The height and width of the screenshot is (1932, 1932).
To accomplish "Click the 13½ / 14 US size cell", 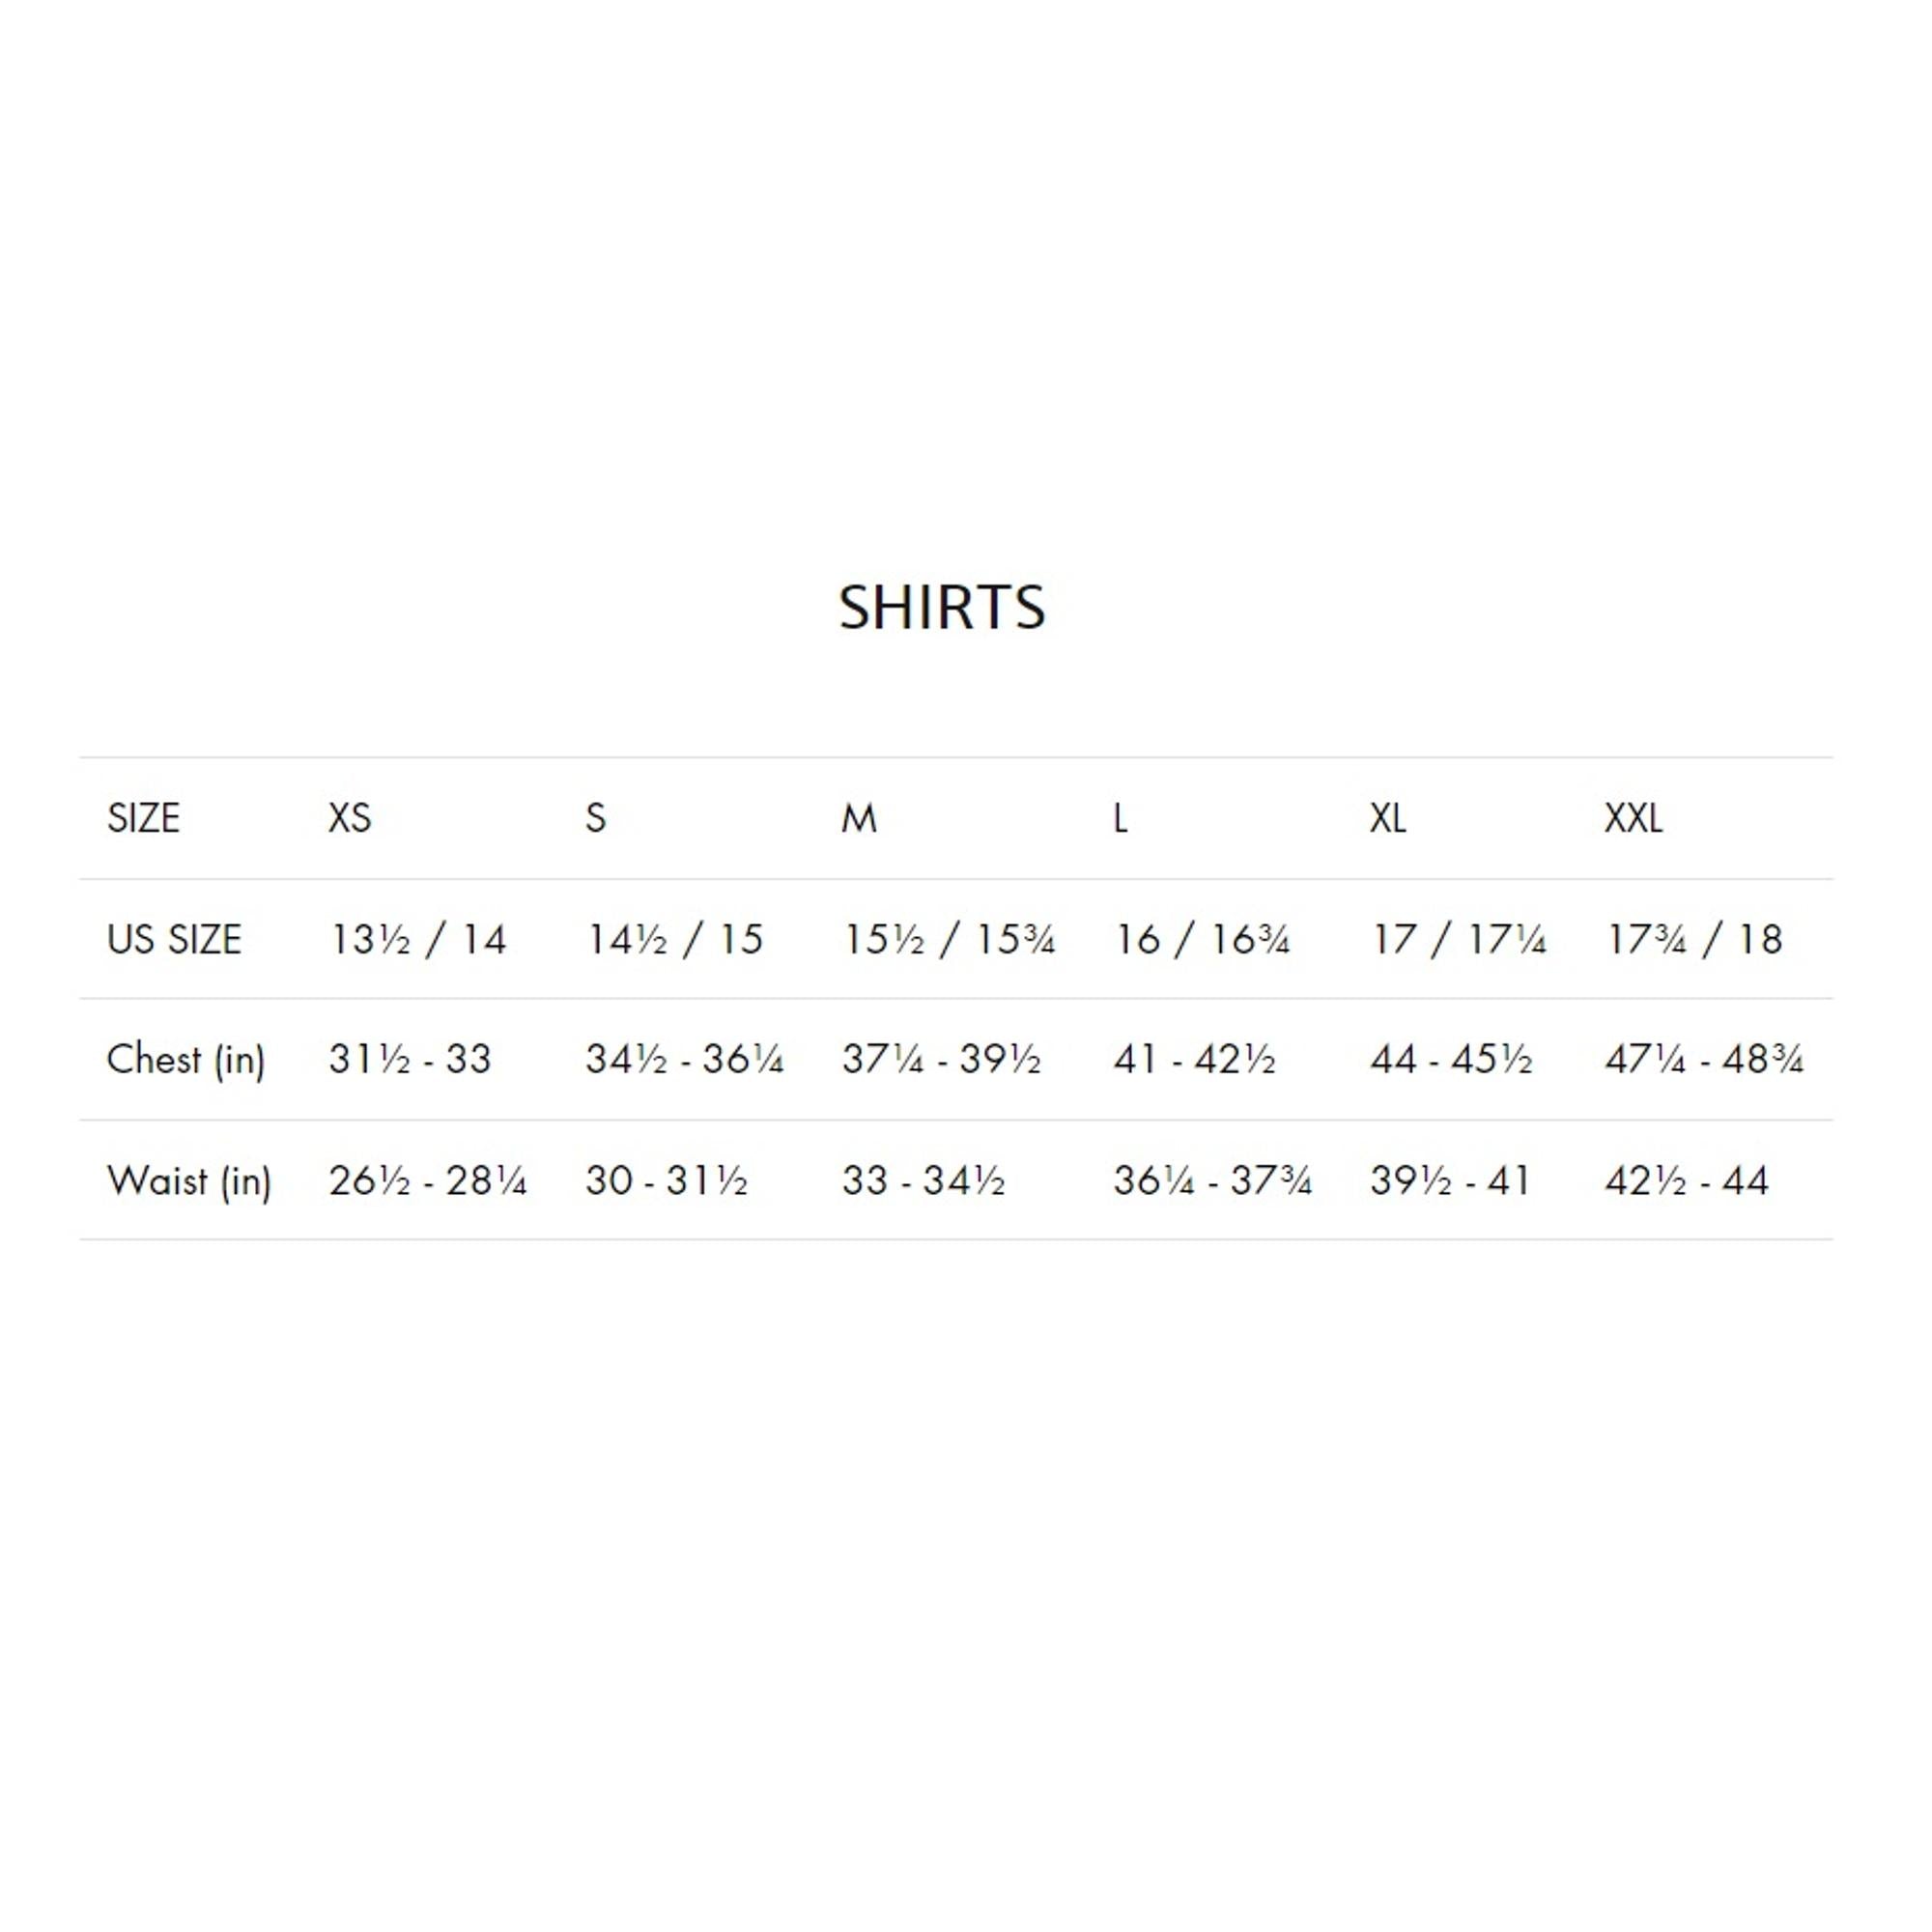I will pos(417,940).
